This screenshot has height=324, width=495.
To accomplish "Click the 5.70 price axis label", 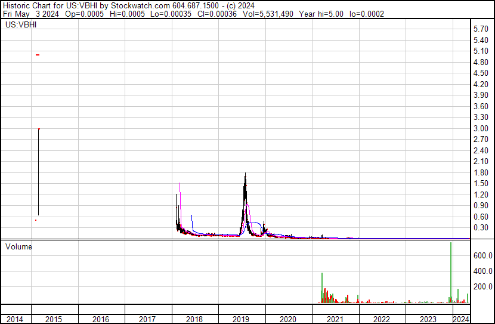I will click(x=481, y=29).
